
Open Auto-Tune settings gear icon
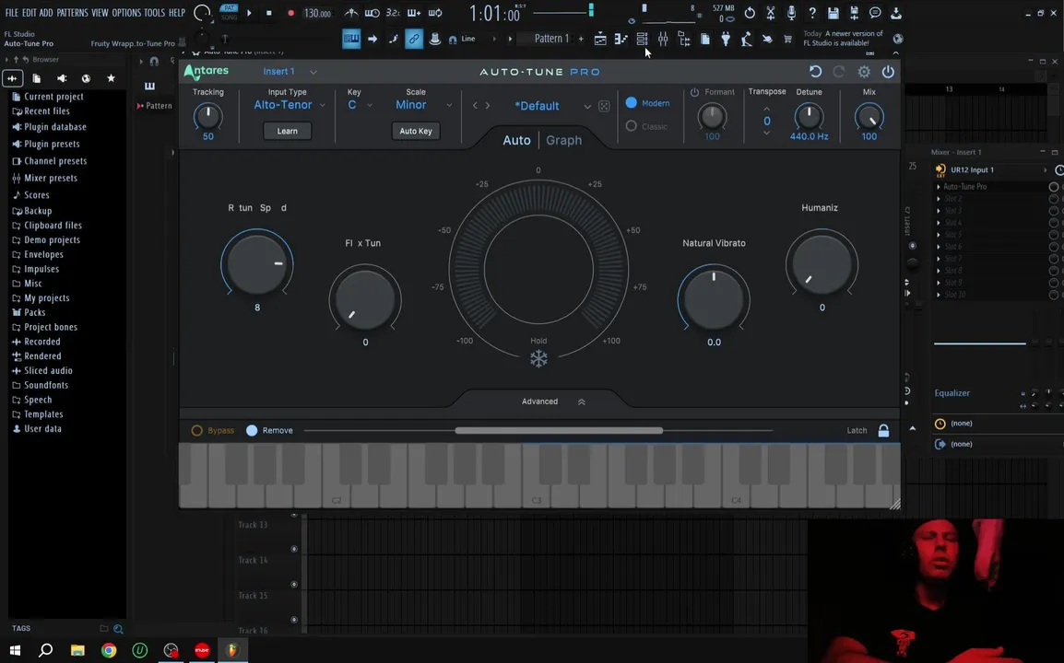(864, 71)
